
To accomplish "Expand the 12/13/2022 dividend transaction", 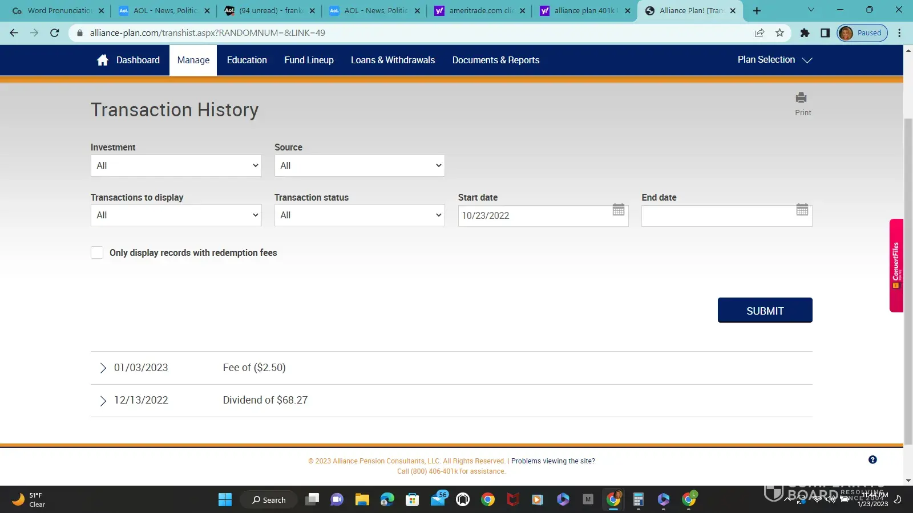I will coord(103,401).
